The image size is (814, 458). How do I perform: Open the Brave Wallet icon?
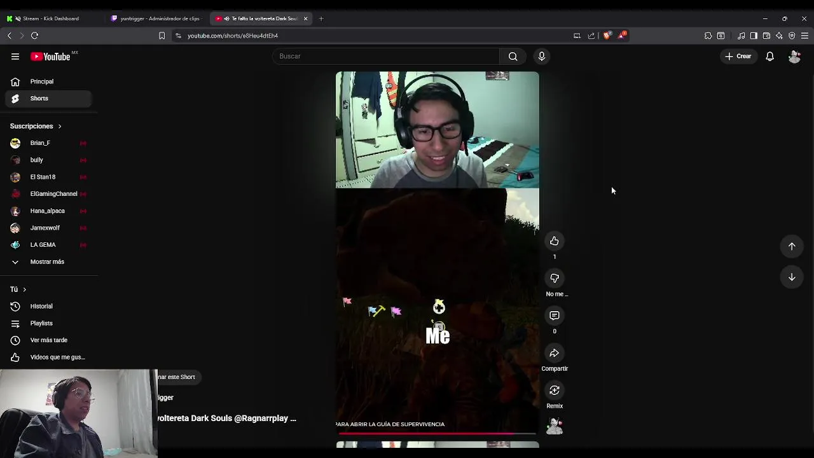click(766, 36)
